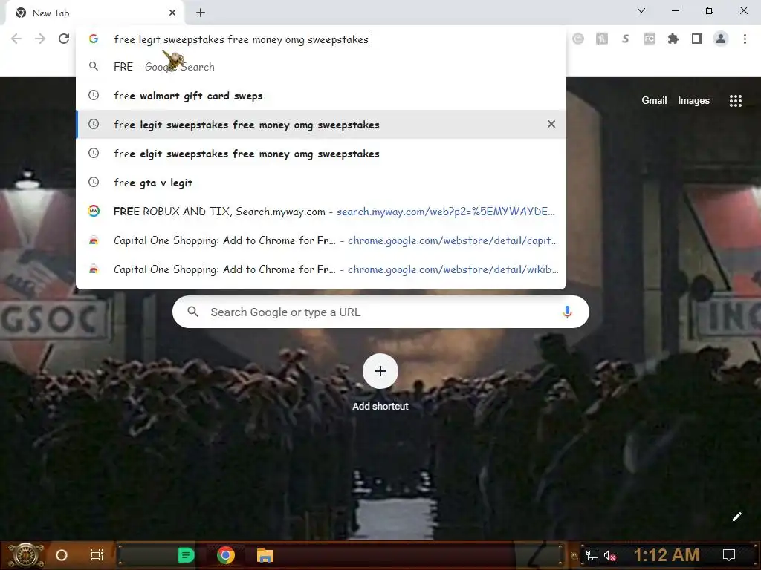Viewport: 761px width, 570px height.
Task: Open the Google apps grid
Action: (x=735, y=100)
